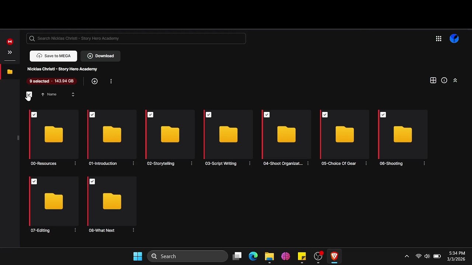
Task: Open the 01-Introduction folder thumbnail
Action: [x=112, y=134]
